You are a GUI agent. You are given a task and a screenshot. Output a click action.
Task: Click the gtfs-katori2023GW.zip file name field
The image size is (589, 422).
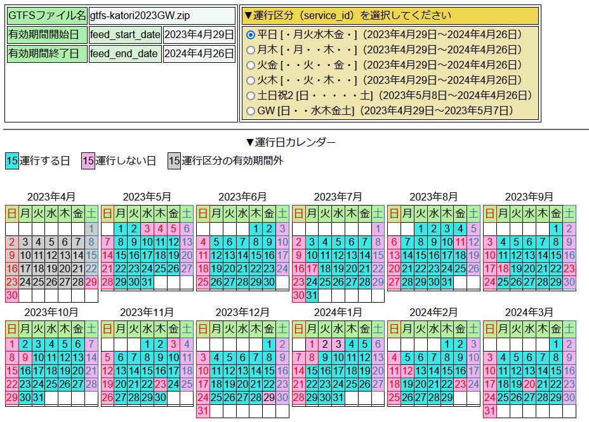[x=161, y=16]
